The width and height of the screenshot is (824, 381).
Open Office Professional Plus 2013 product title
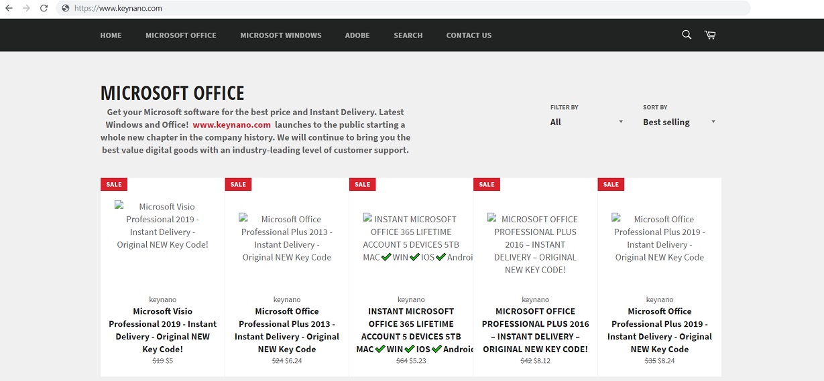coord(287,330)
